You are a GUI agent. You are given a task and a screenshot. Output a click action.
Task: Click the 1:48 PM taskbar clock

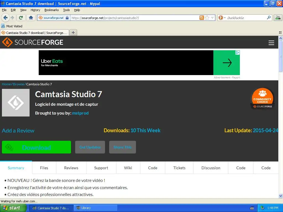click(x=272, y=208)
